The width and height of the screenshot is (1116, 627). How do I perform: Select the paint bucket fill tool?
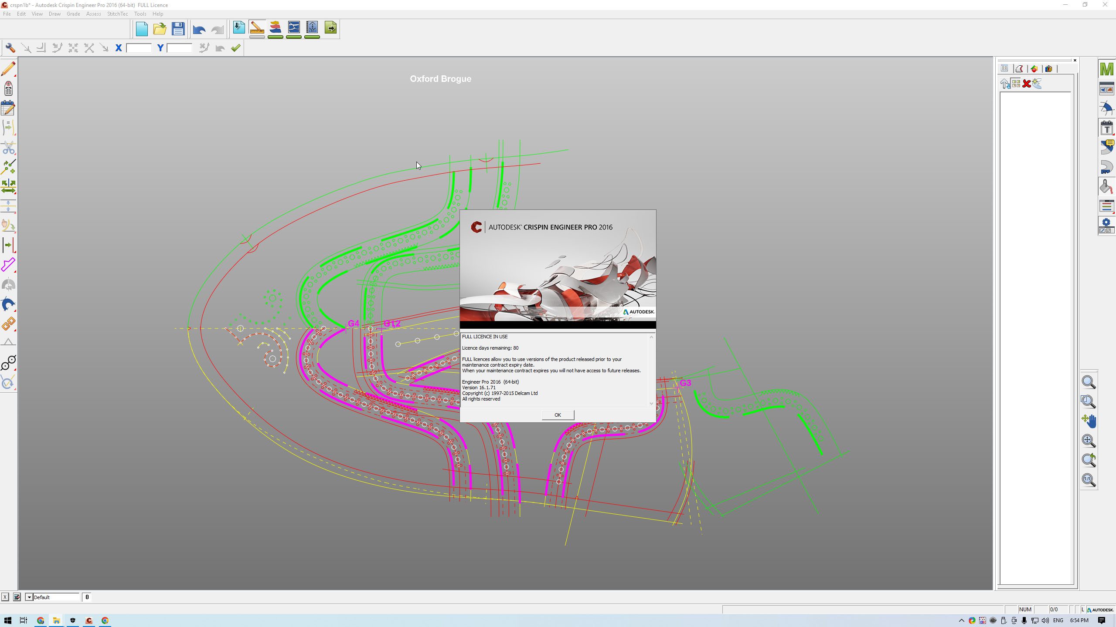pyautogui.click(x=1106, y=187)
